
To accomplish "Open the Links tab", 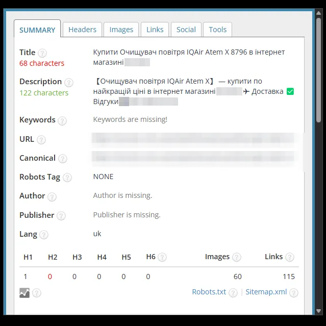I will click(x=155, y=30).
